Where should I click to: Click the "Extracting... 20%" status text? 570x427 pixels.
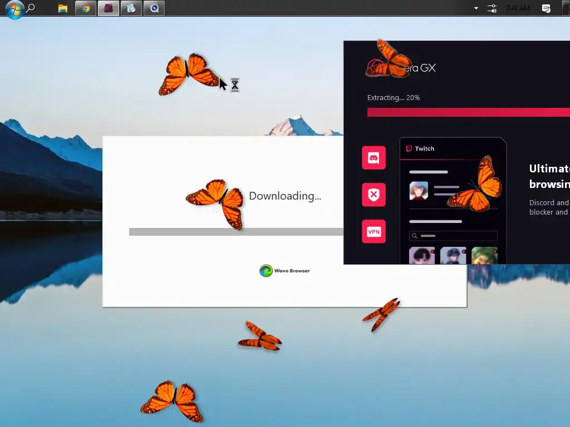pyautogui.click(x=394, y=98)
